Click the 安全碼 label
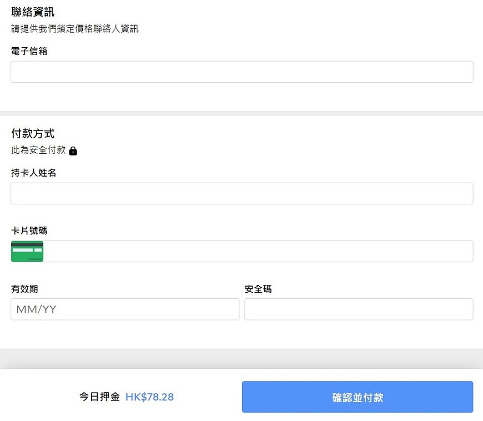 (x=258, y=289)
